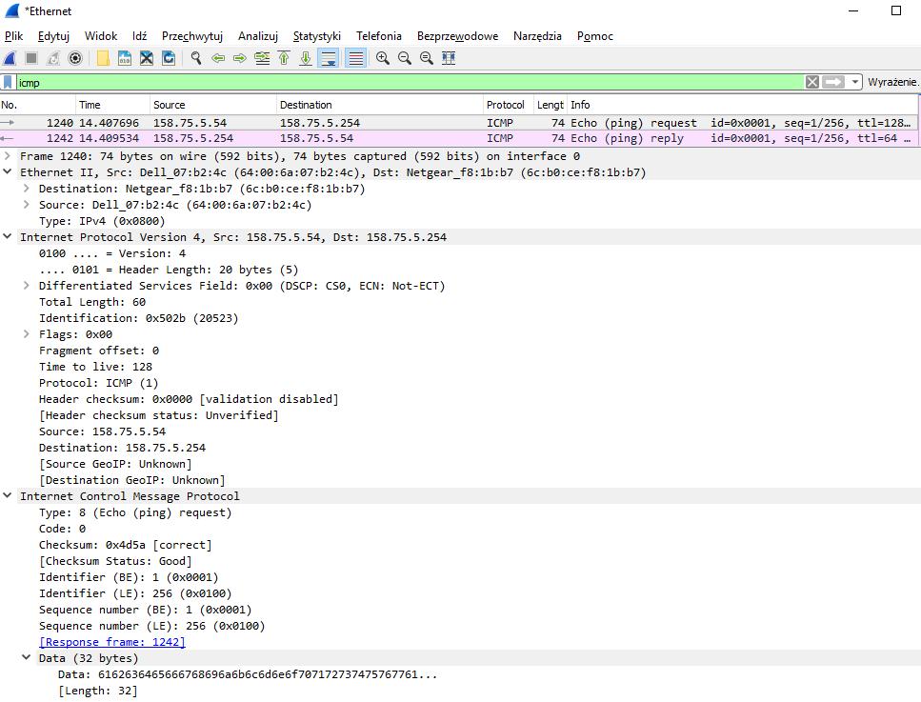The height and width of the screenshot is (702, 921).
Task: Sort by the Info column header
Action: point(743,105)
